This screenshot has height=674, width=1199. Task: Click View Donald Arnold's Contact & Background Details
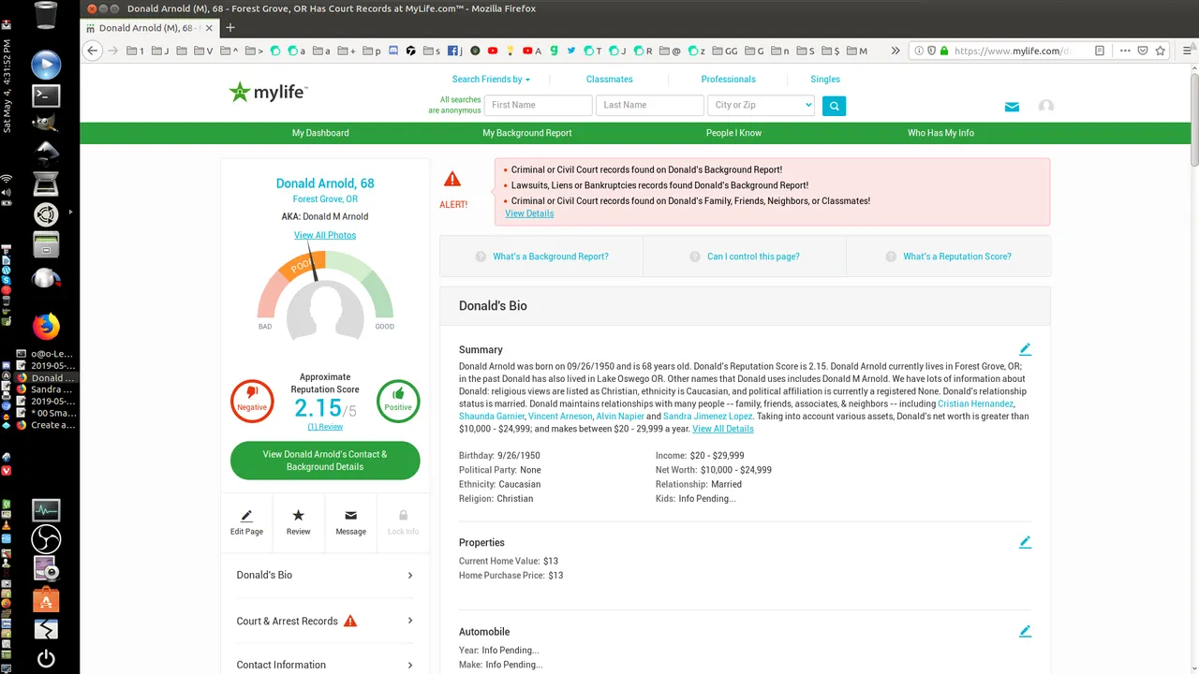(325, 461)
